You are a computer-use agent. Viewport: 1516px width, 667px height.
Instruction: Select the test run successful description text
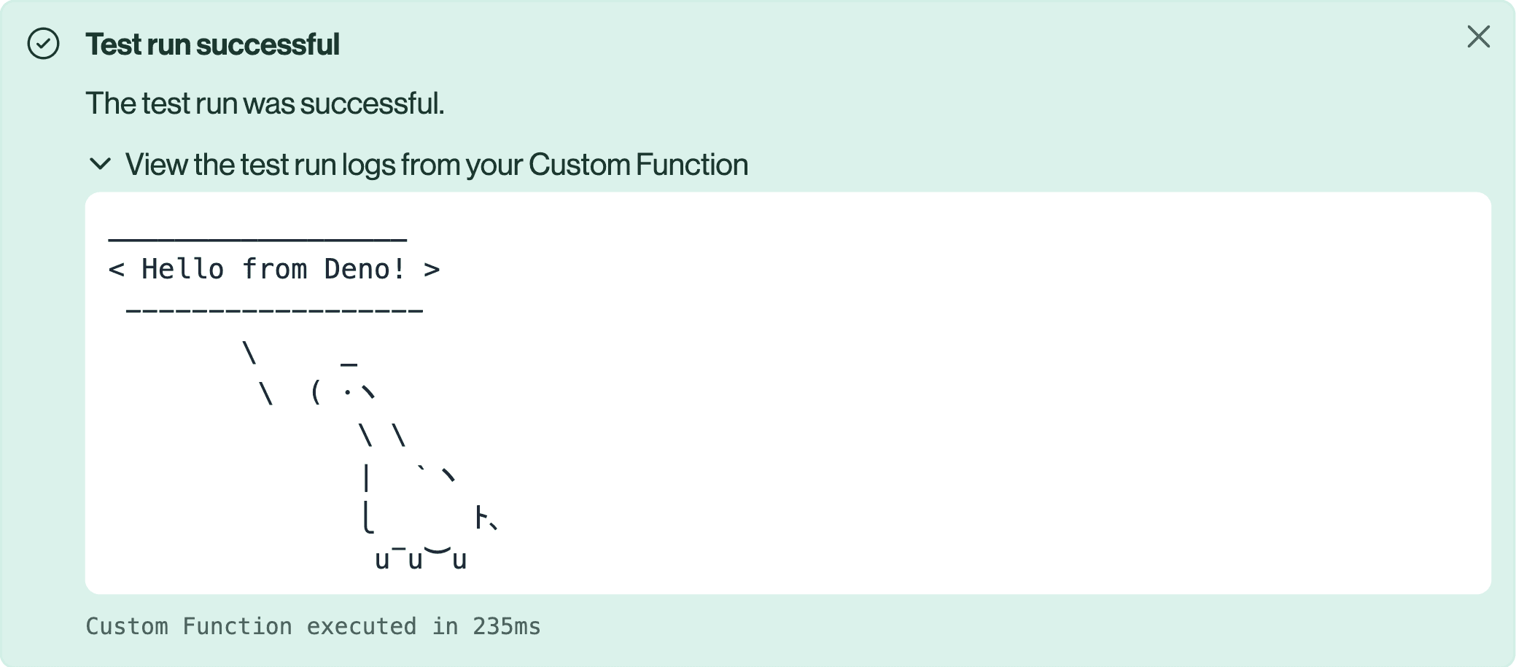click(x=266, y=104)
